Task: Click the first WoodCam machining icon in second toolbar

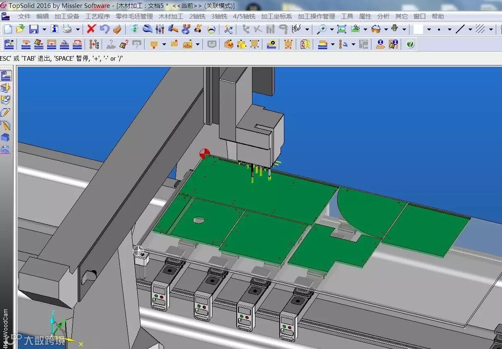Action: click(9, 44)
